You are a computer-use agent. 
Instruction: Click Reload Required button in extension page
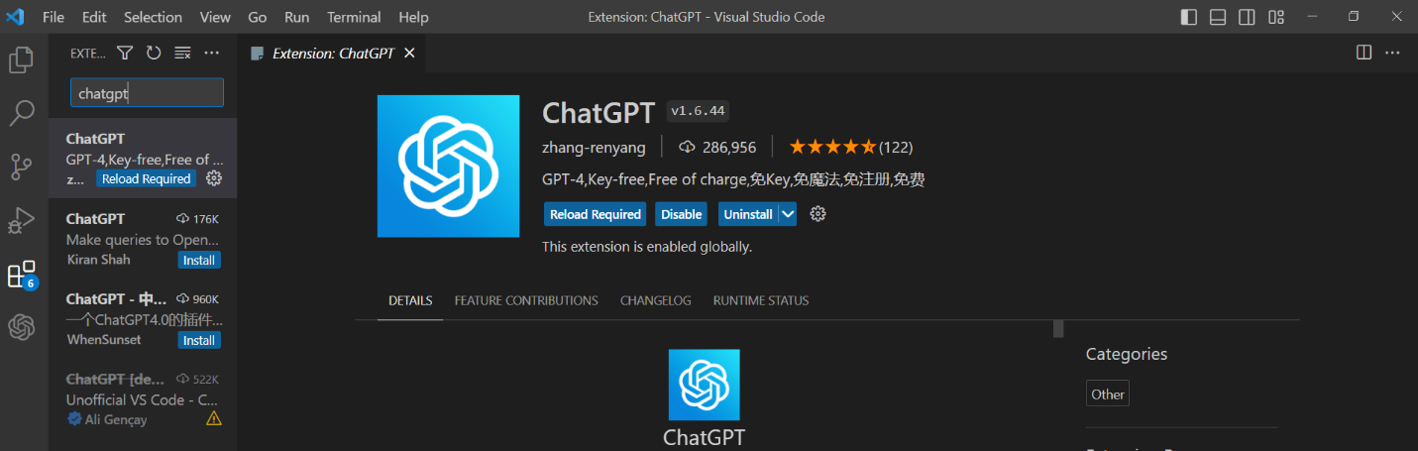pyautogui.click(x=596, y=214)
